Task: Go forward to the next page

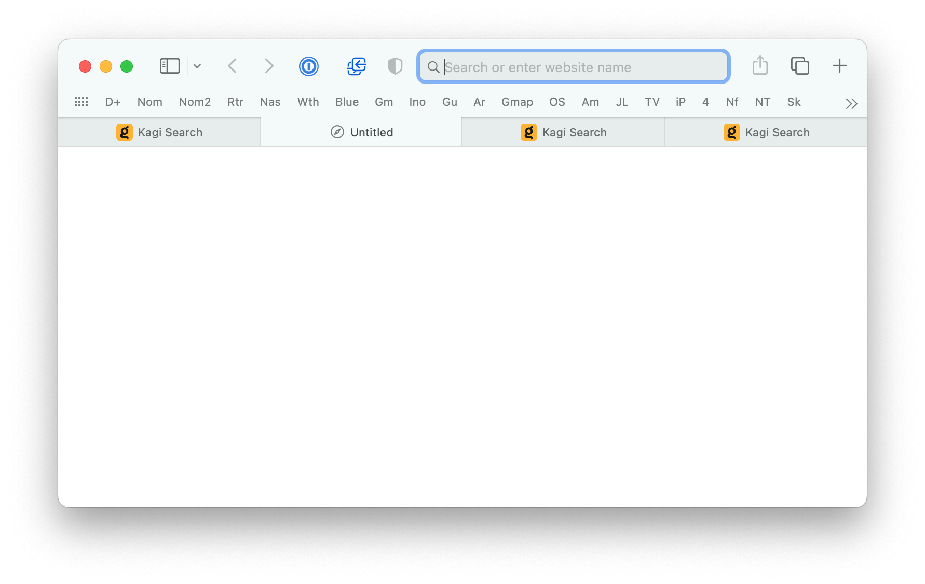Action: (268, 66)
